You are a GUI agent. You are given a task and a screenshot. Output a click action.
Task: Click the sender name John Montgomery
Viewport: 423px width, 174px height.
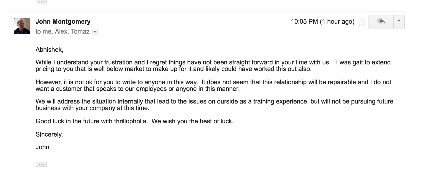pyautogui.click(x=63, y=21)
